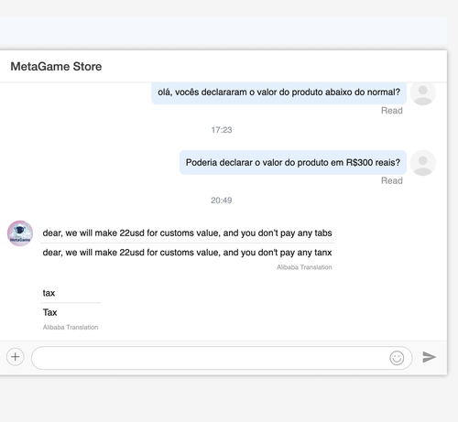458x422 pixels.
Task: Select the 'olá, vocês declararam' message bubble
Action: tap(278, 92)
